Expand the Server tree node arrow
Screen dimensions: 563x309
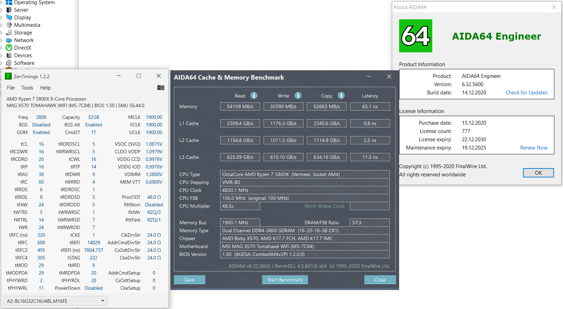click(x=1, y=10)
